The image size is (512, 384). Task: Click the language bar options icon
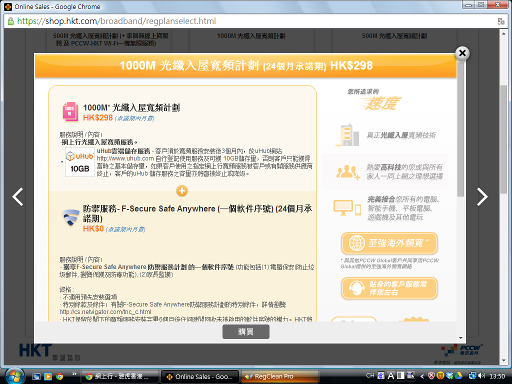(410, 376)
